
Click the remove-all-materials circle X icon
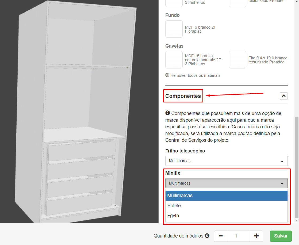pyautogui.click(x=167, y=75)
